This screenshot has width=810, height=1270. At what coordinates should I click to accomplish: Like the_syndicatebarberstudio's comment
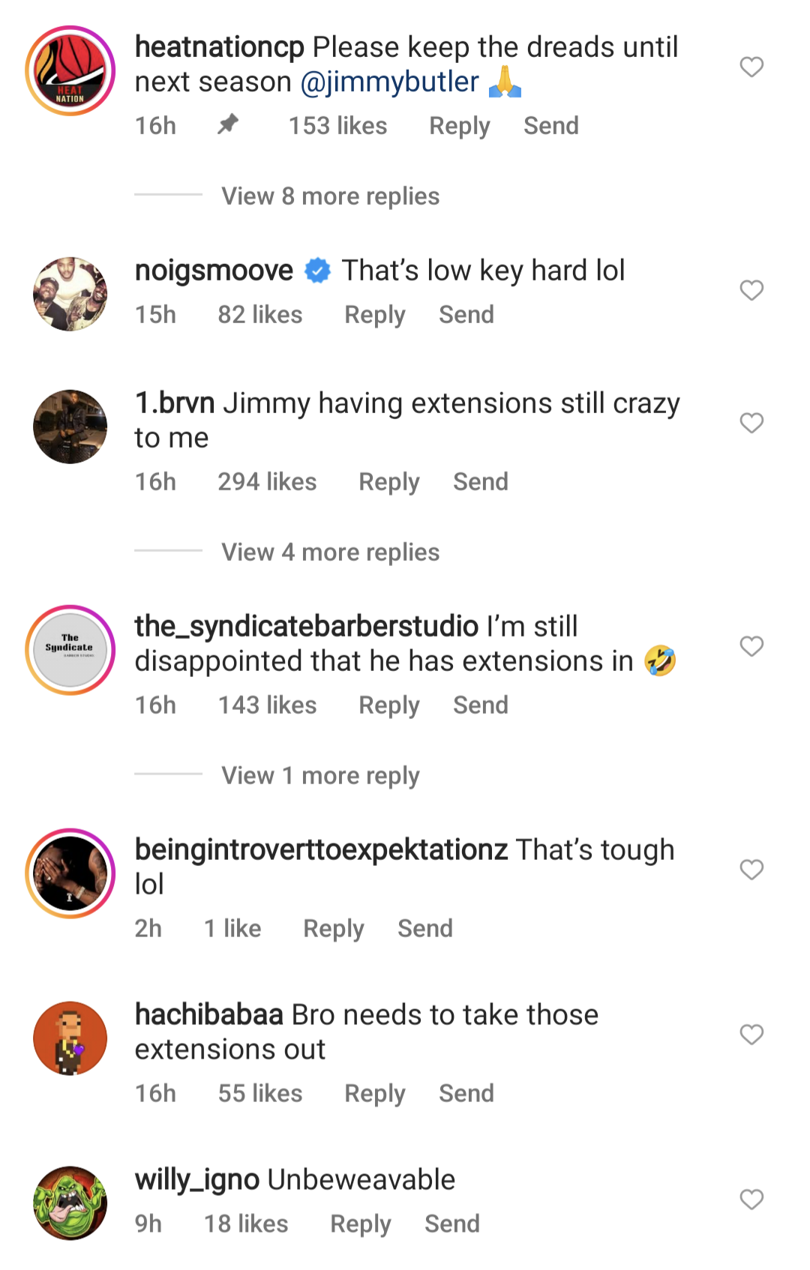click(x=751, y=646)
